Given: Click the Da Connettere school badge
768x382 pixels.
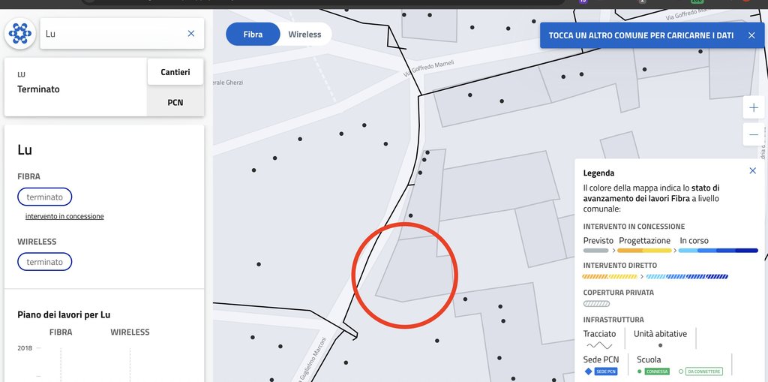Looking at the screenshot, I should pos(703,371).
